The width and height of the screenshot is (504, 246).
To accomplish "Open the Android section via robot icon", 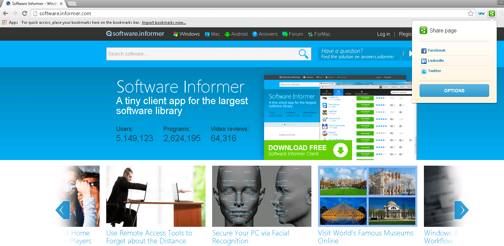I will (227, 34).
